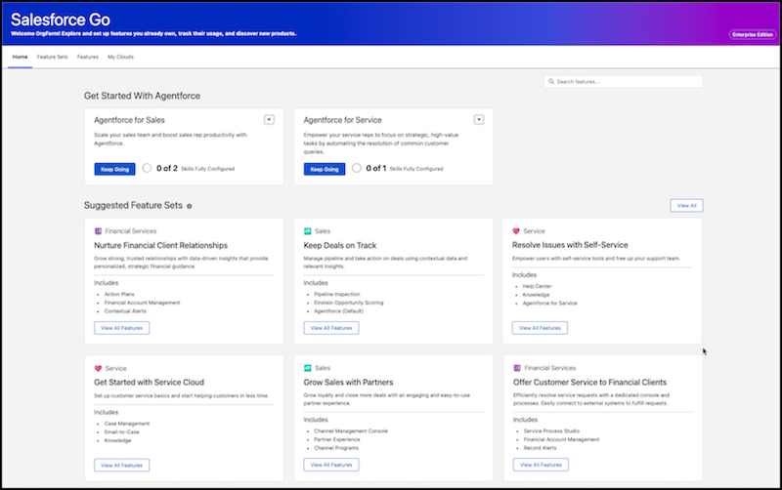The image size is (782, 490).
Task: Click the 0 of 1 skills configured text
Action: click(x=405, y=169)
